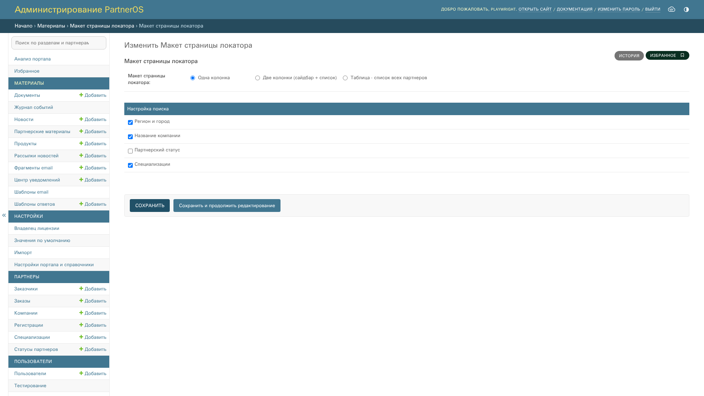The image size is (704, 396).
Task: Add a new Заказы entry
Action: pyautogui.click(x=93, y=301)
